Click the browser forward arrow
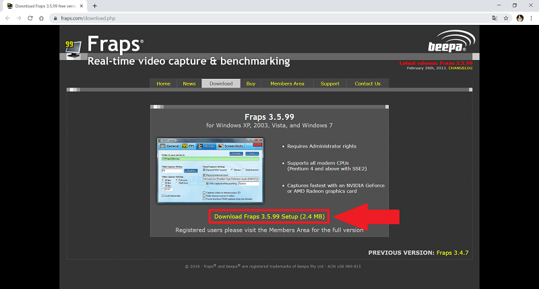Viewport: 539px width, 289px height. point(20,18)
